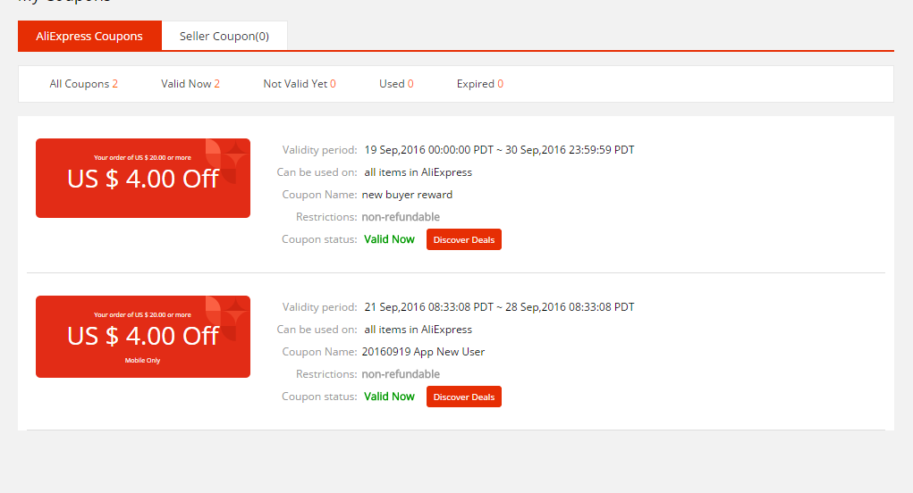Show Not Valid Yet 0 coupons

pos(300,84)
